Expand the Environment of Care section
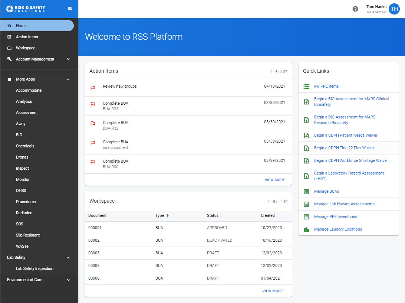The height and width of the screenshot is (303, 405). pos(68,280)
